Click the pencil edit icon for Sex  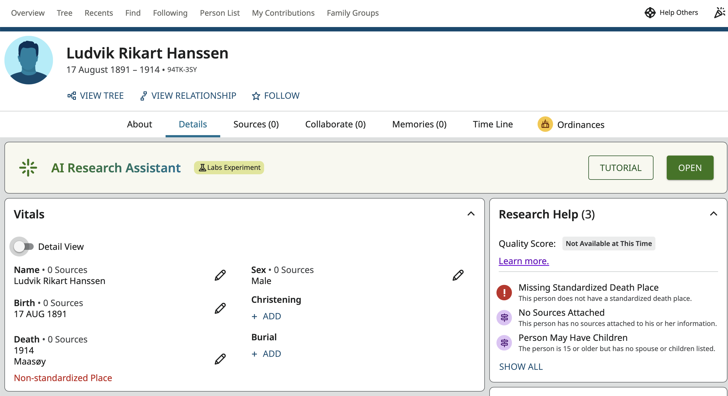[x=458, y=275]
